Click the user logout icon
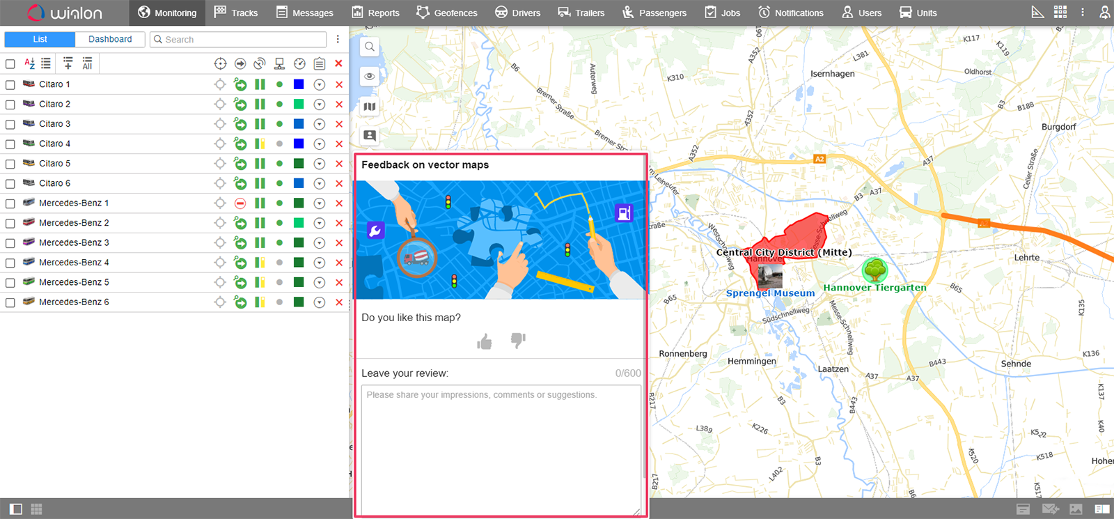The image size is (1114, 519). point(1104,13)
